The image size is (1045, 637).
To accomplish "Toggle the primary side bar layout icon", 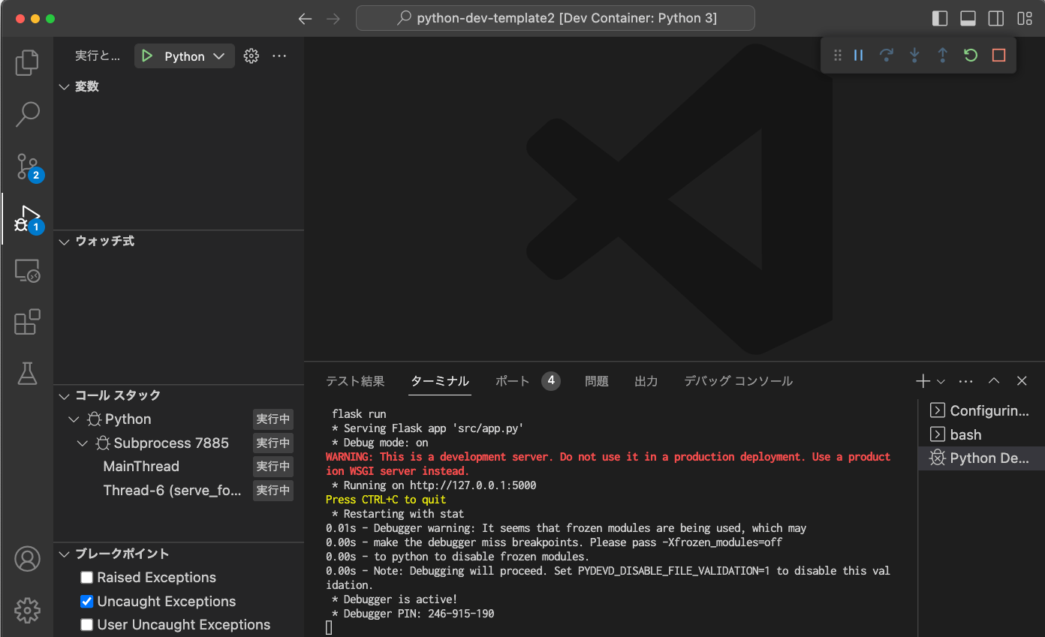I will click(940, 19).
